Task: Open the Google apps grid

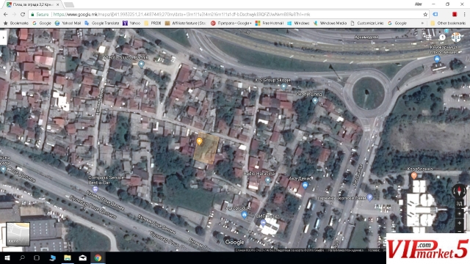Action: (x=429, y=37)
